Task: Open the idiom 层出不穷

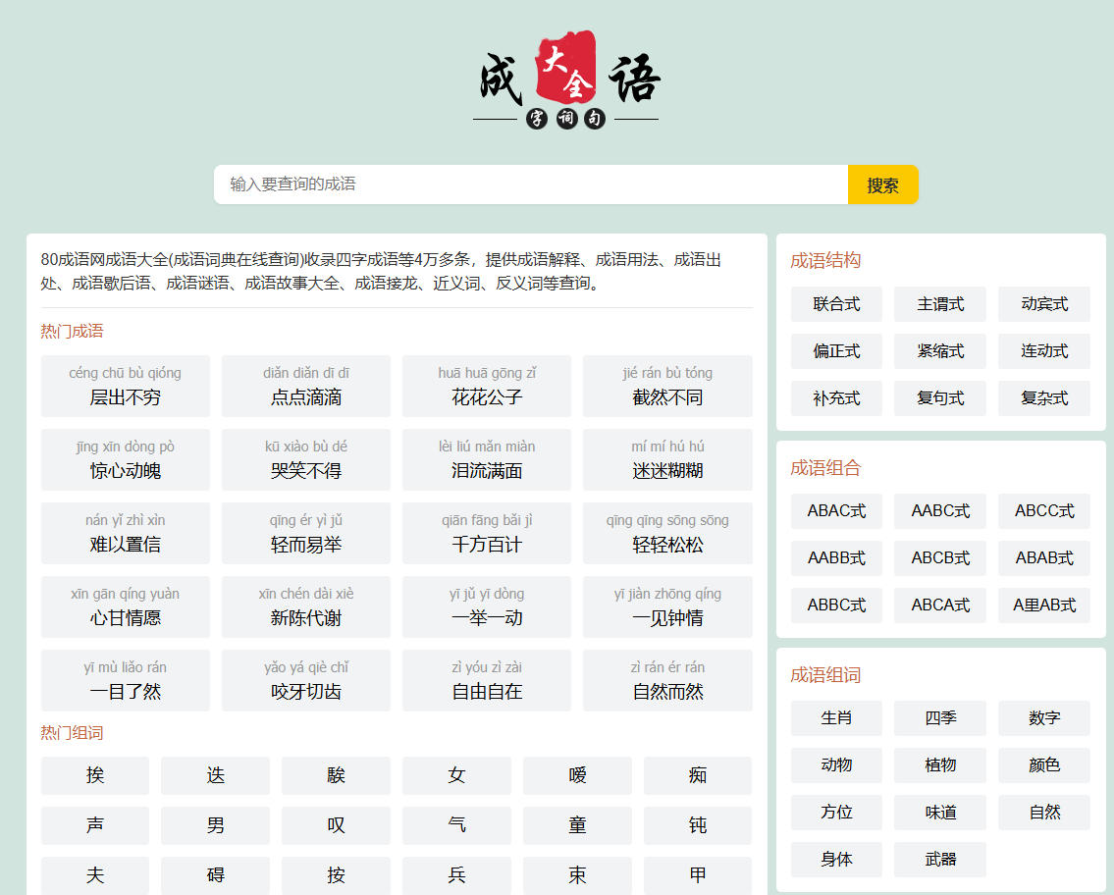Action: coord(125,386)
